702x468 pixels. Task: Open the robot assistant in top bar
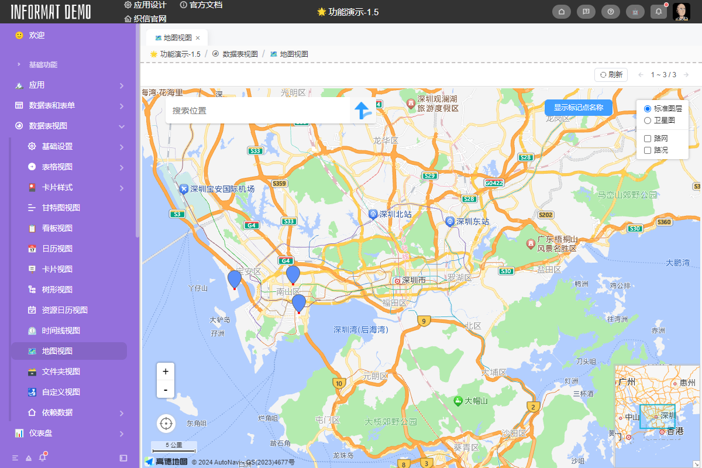pos(635,12)
